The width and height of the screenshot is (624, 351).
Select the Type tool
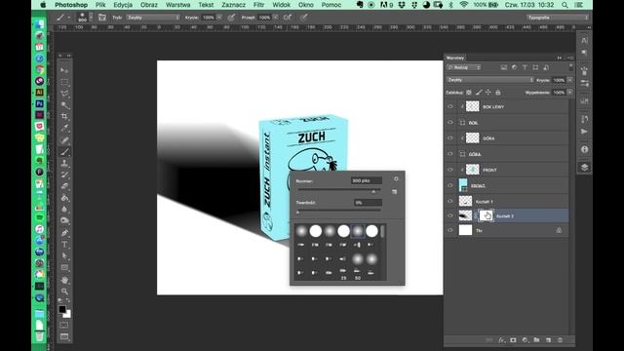pos(64,245)
